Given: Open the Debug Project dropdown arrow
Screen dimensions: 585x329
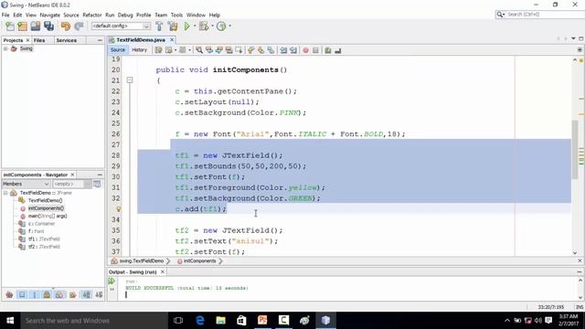Looking at the screenshot, I should pos(212,27).
